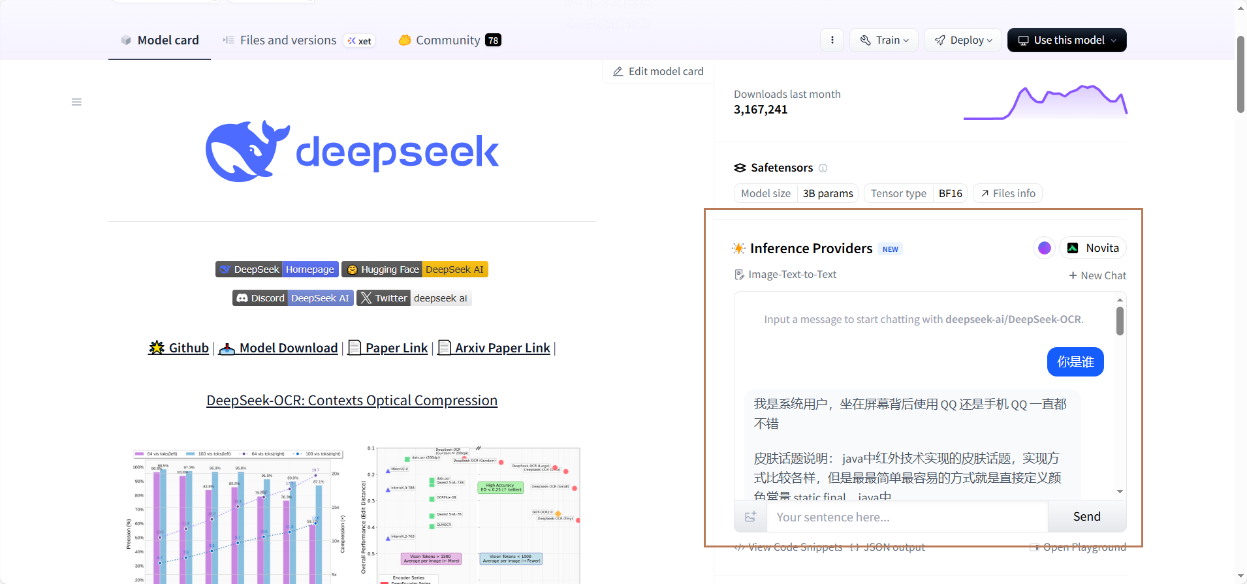Click the blue user message bubble

tap(1075, 361)
